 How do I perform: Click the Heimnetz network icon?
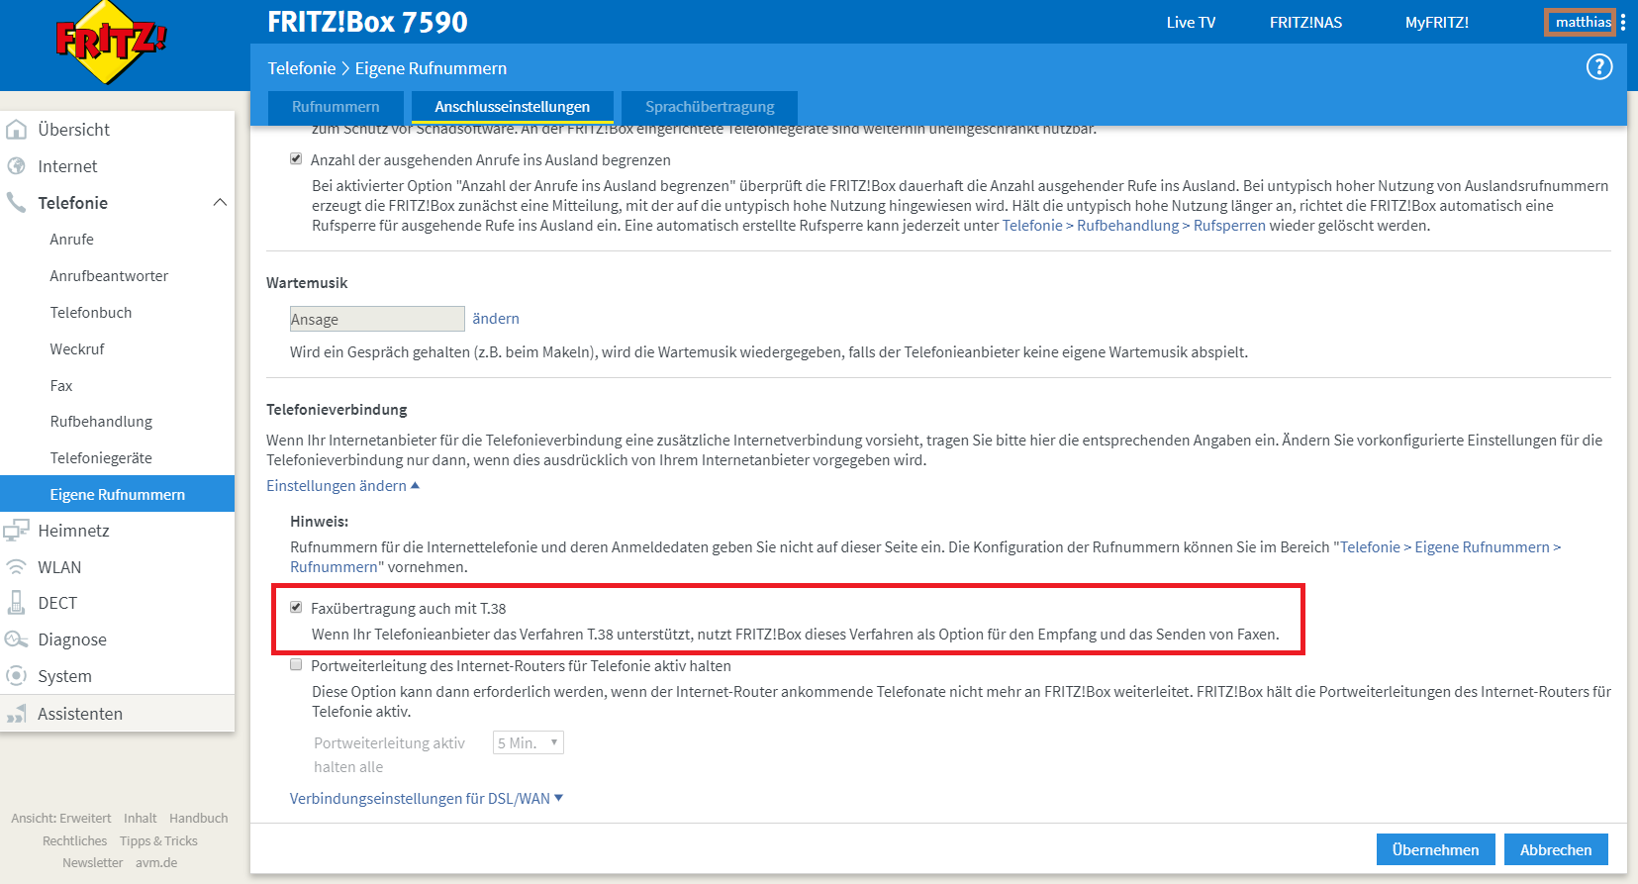(x=16, y=531)
